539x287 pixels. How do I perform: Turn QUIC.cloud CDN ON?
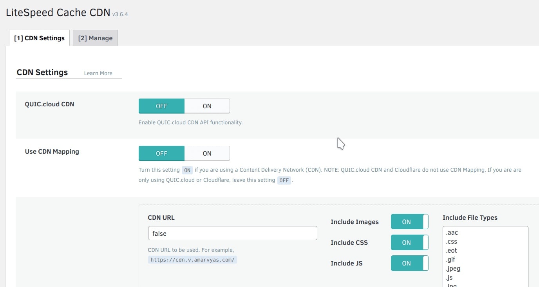[x=207, y=106]
